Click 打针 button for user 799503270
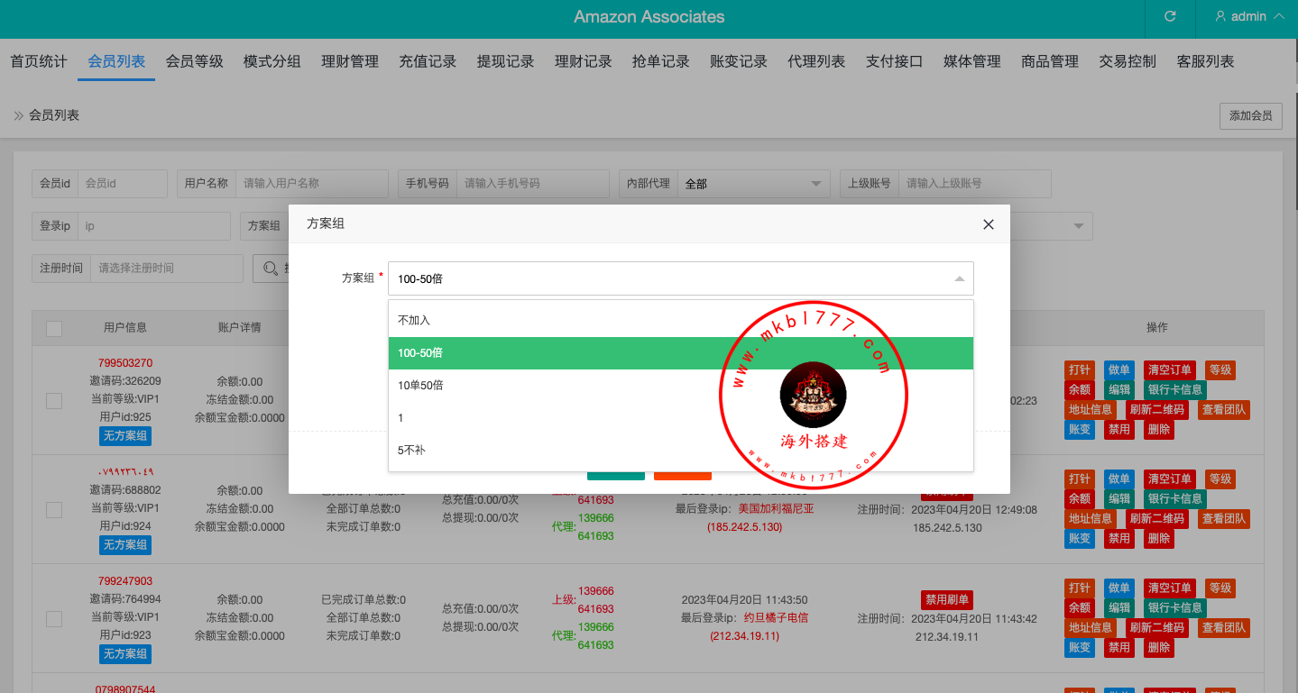 [1079, 370]
